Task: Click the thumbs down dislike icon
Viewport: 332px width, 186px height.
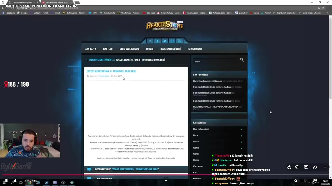Action: [x=297, y=167]
